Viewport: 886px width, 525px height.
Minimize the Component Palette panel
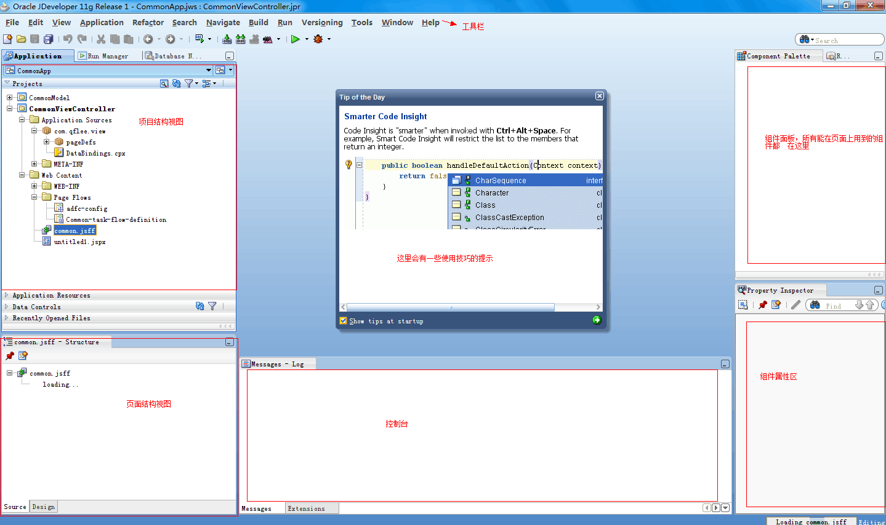pyautogui.click(x=879, y=56)
